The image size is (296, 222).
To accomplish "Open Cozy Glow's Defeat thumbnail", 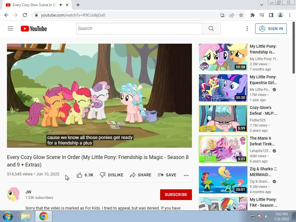I will [x=223, y=119].
